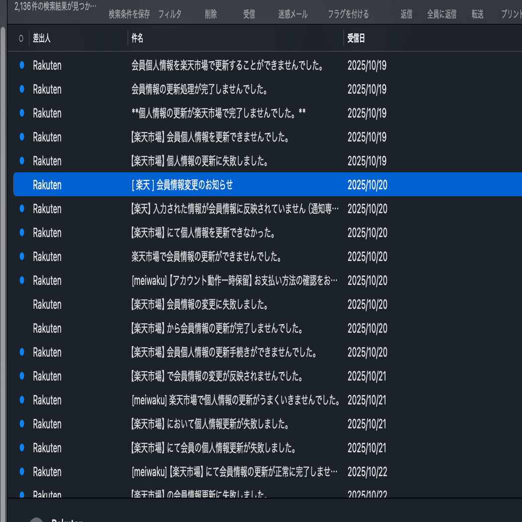Click Rakuten sender in 【楽天市場】会員情報の変更に失敗しました。 row

pos(47,305)
